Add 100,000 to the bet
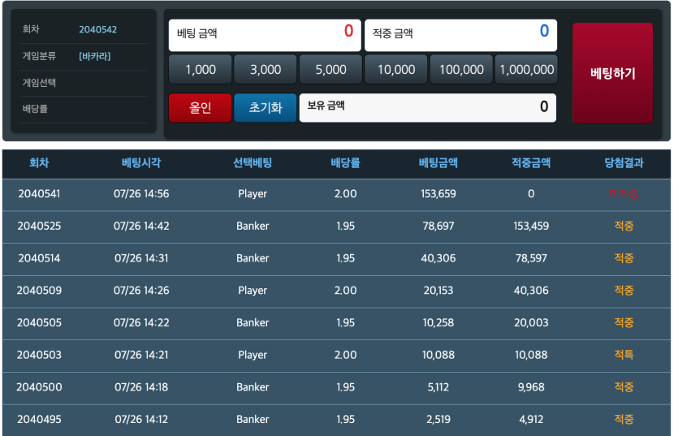 [461, 70]
